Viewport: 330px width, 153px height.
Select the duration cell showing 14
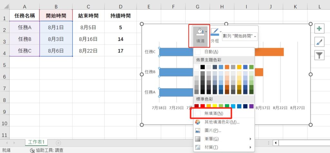tap(121, 39)
